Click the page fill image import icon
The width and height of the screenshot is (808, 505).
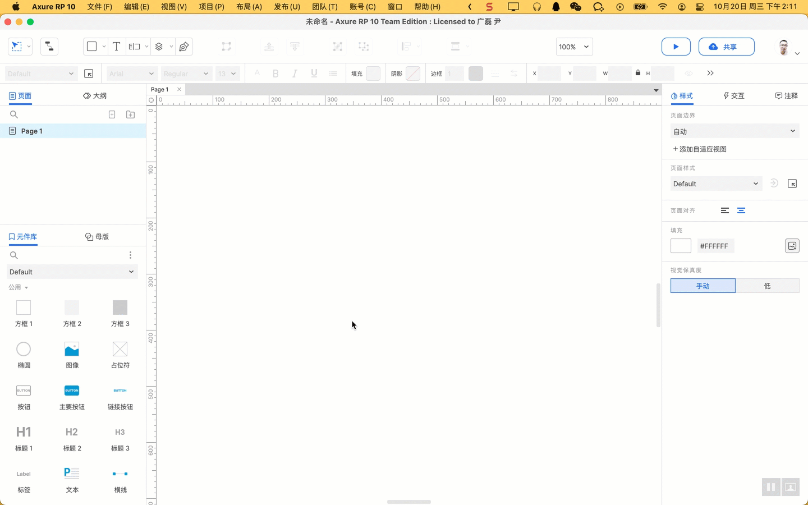[x=792, y=246]
